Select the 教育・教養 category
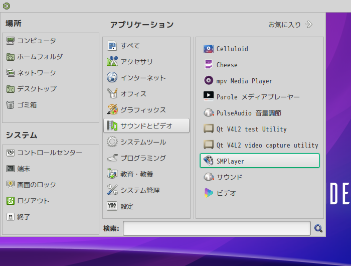Image resolution: width=351 pixels, height=266 pixels. 146,174
